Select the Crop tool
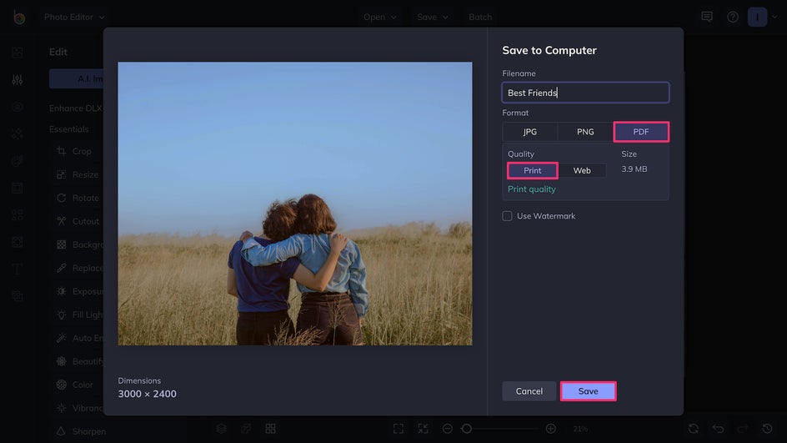Image resolution: width=787 pixels, height=443 pixels. (x=77, y=151)
